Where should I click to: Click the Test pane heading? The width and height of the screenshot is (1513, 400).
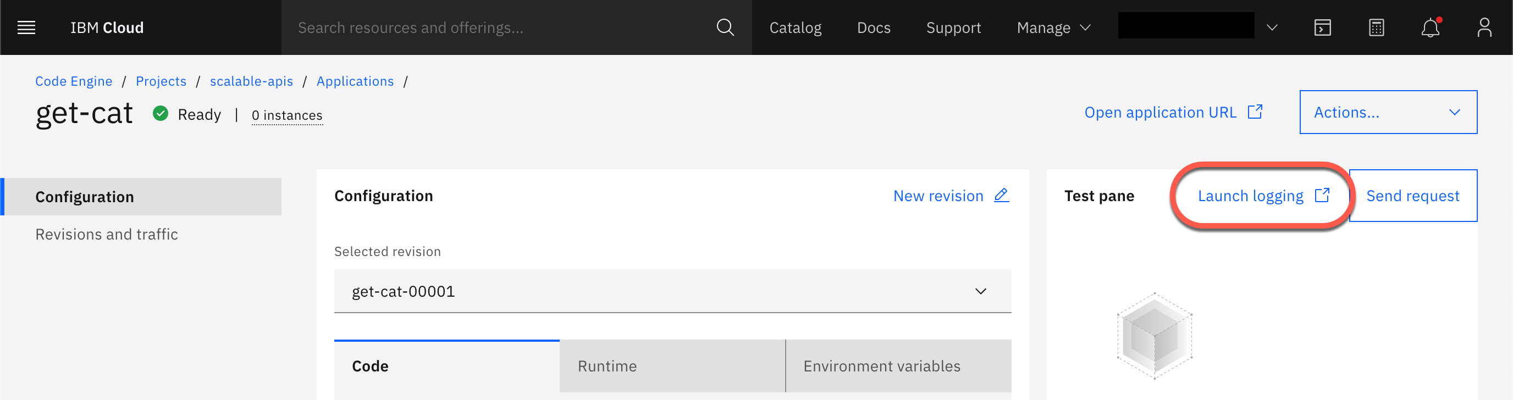1099,196
